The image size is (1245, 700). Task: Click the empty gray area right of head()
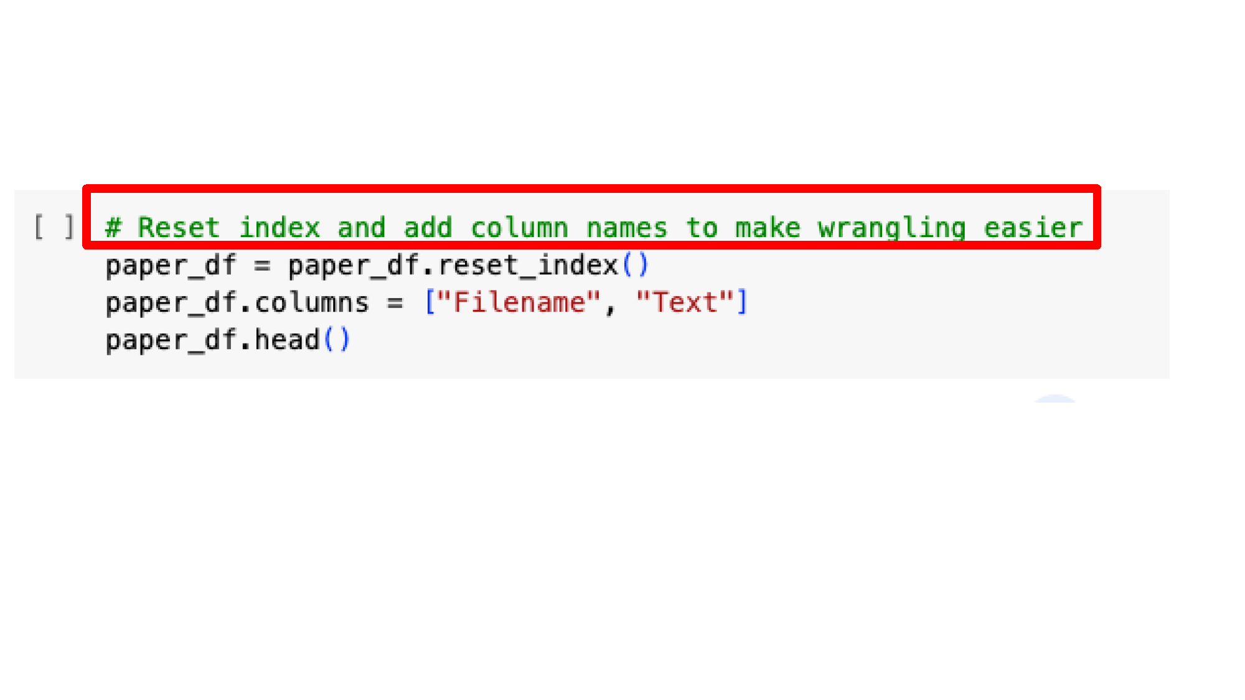coord(747,340)
